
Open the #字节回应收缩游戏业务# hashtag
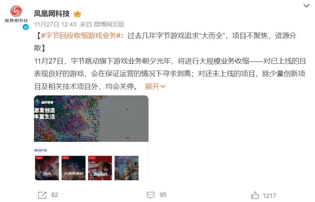[81, 36]
